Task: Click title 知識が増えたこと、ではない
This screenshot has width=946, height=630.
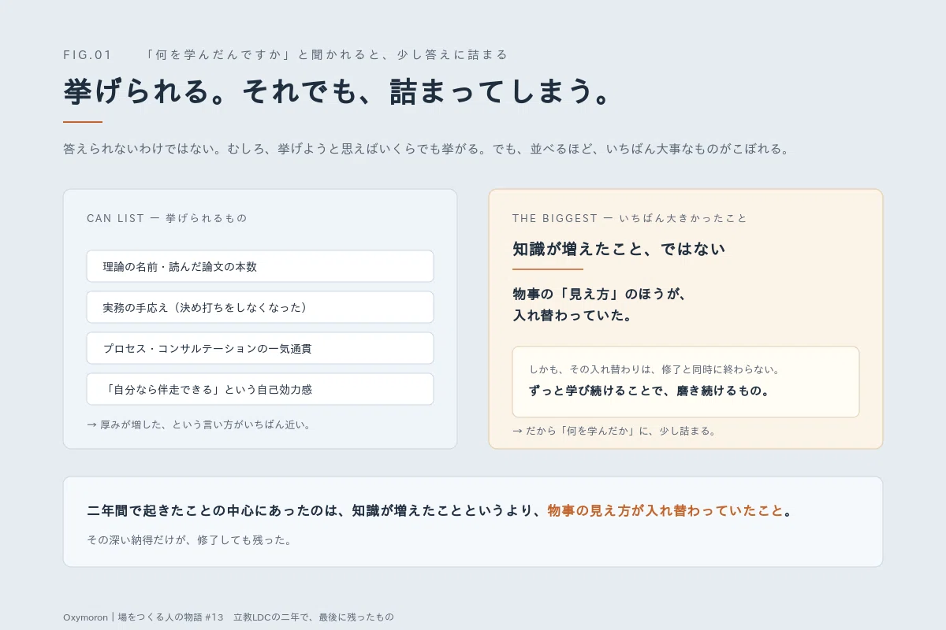Action: 619,249
